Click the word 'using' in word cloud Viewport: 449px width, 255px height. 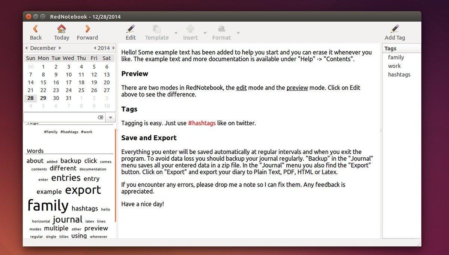(79, 236)
